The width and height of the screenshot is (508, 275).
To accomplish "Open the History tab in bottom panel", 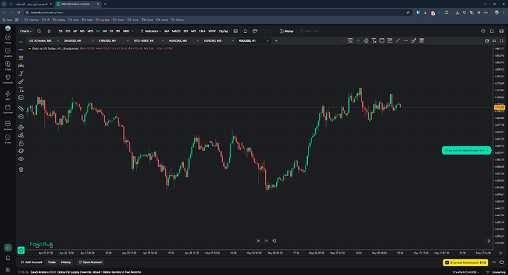I will [66, 262].
